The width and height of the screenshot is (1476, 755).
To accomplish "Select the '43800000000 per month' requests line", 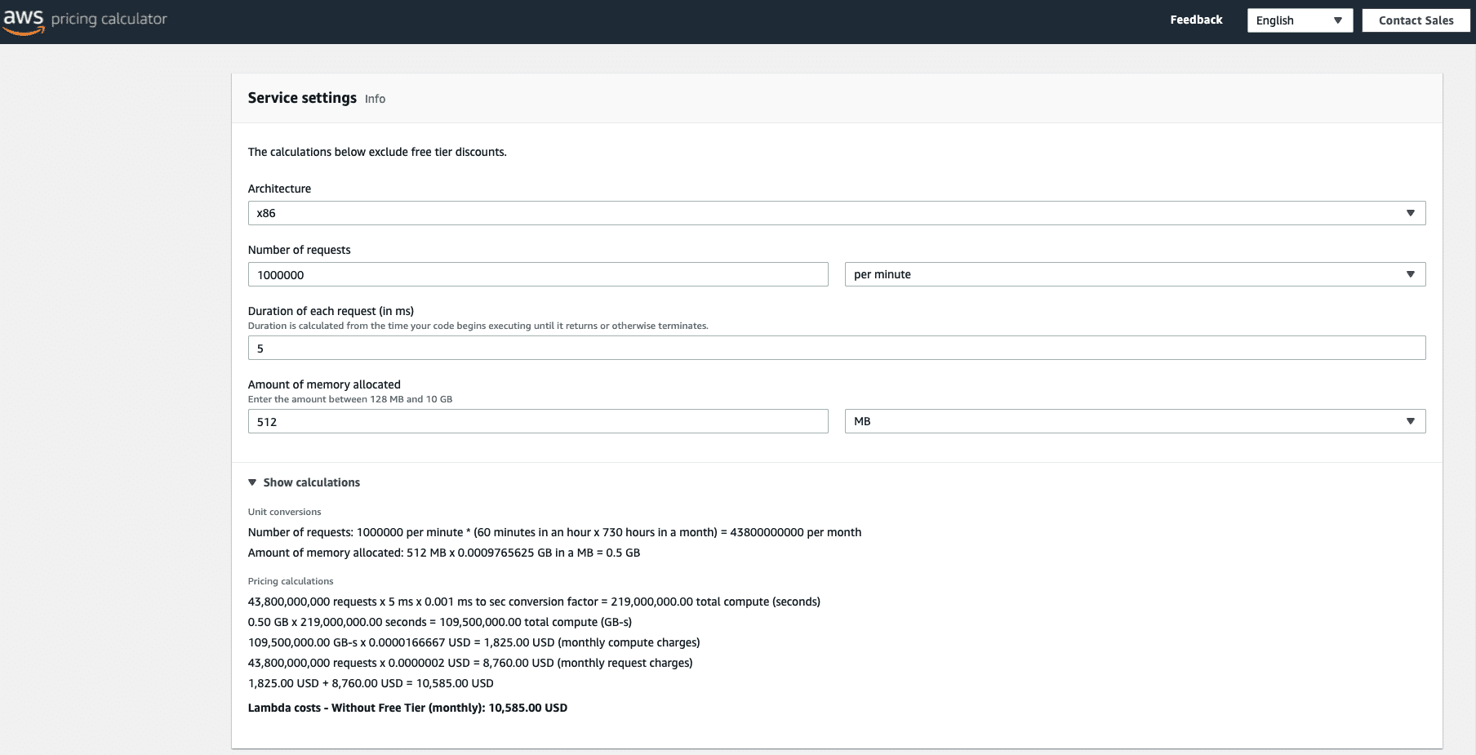I will coord(554,532).
